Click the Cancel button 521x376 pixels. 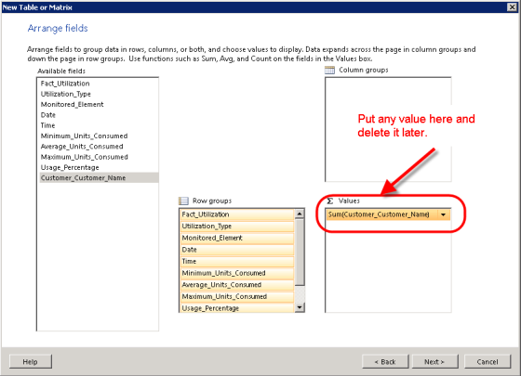(488, 362)
